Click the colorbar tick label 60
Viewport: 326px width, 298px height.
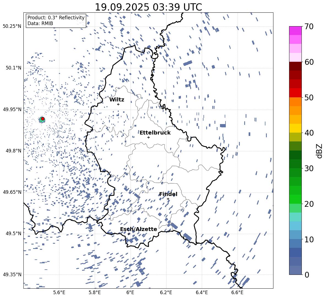click(x=309, y=62)
